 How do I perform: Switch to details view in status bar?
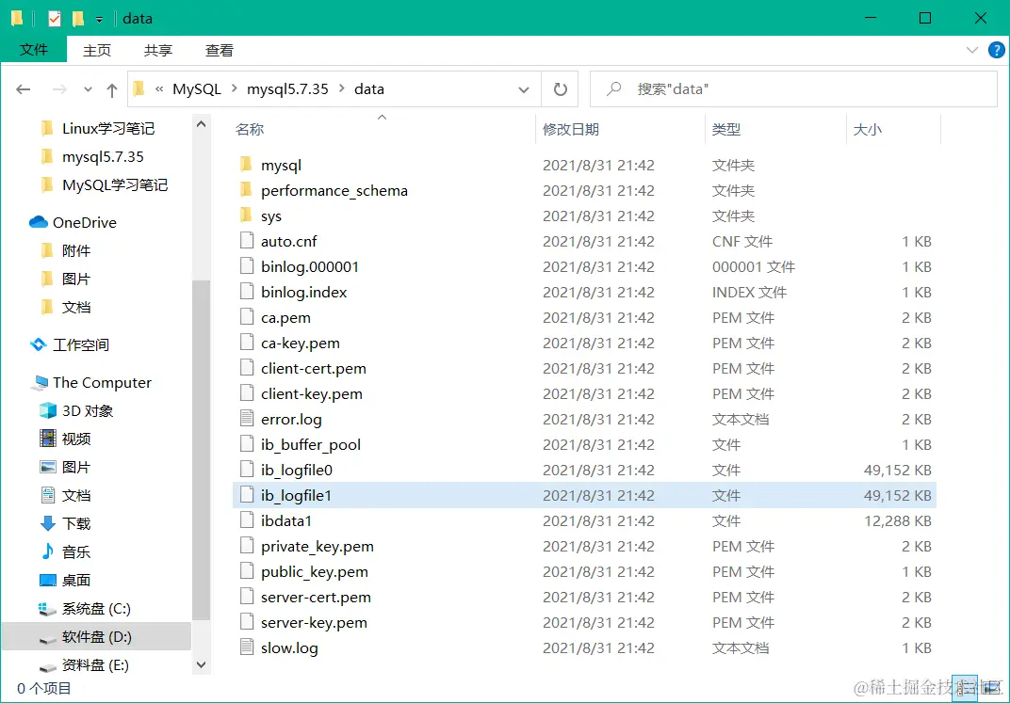(x=964, y=689)
